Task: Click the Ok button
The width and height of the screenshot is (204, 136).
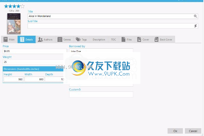Action: [x=175, y=131]
